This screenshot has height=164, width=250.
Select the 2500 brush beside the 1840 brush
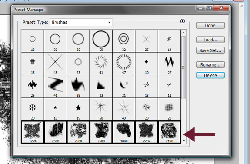pyautogui.click(x=101, y=132)
